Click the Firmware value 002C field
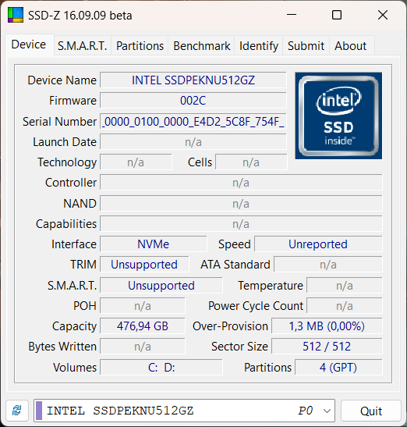407x427 pixels. click(193, 101)
